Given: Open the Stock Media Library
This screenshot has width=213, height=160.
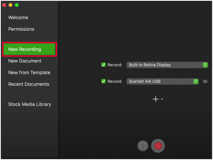Looking at the screenshot, I should pos(29,104).
